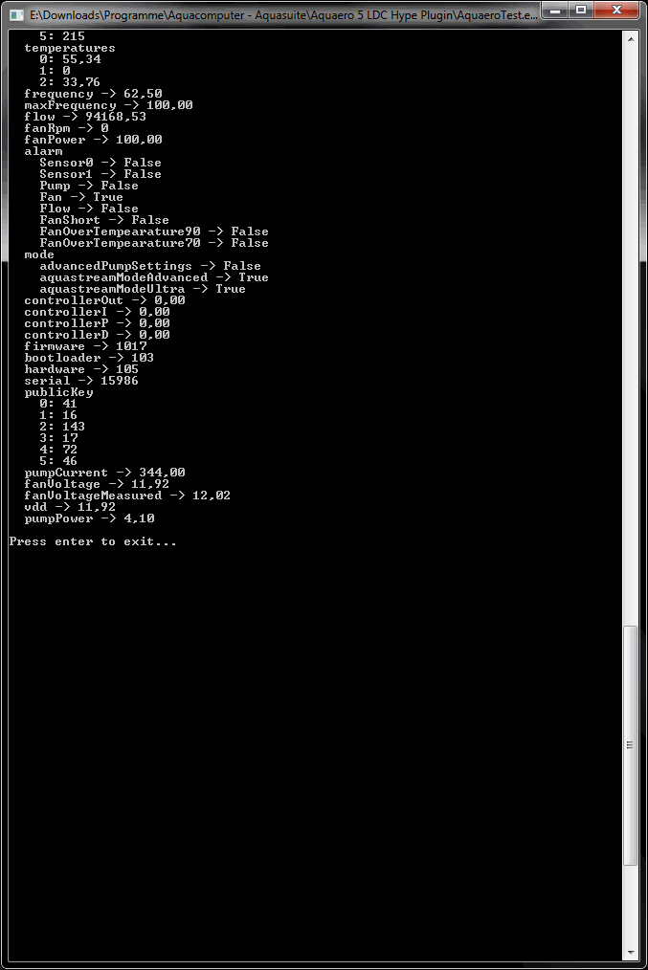Click the 'FanOverTempearature90 -> False' line
Image resolution: width=648 pixels, height=970 pixels.
(x=154, y=231)
